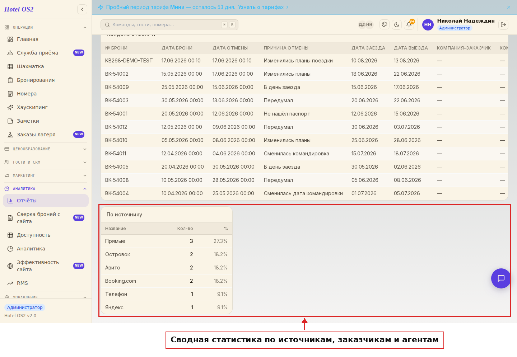Click the Заметки note icon
Screen dimensions: 517x357
10,121
